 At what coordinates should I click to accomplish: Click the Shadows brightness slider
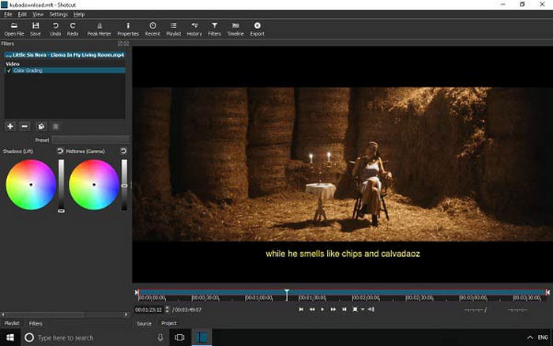62,186
